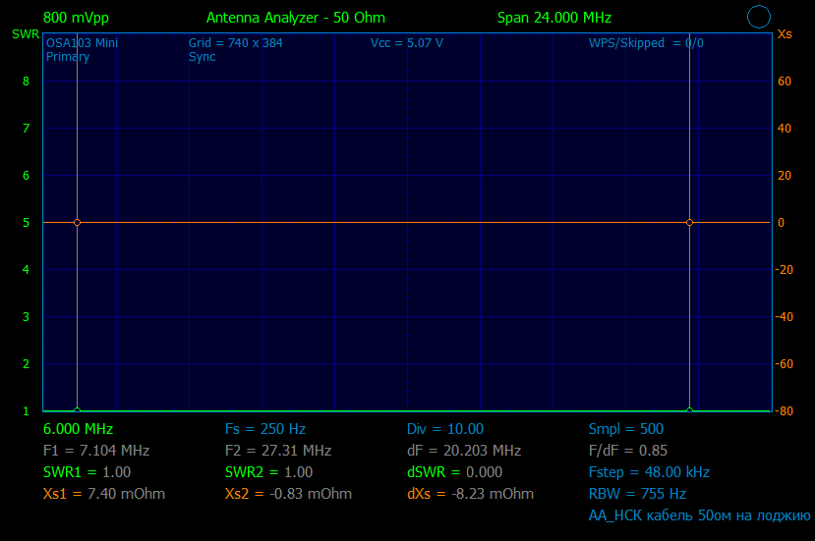Select the left marker on the Xs trace
Viewport: 815px width, 541px height.
[x=77, y=223]
